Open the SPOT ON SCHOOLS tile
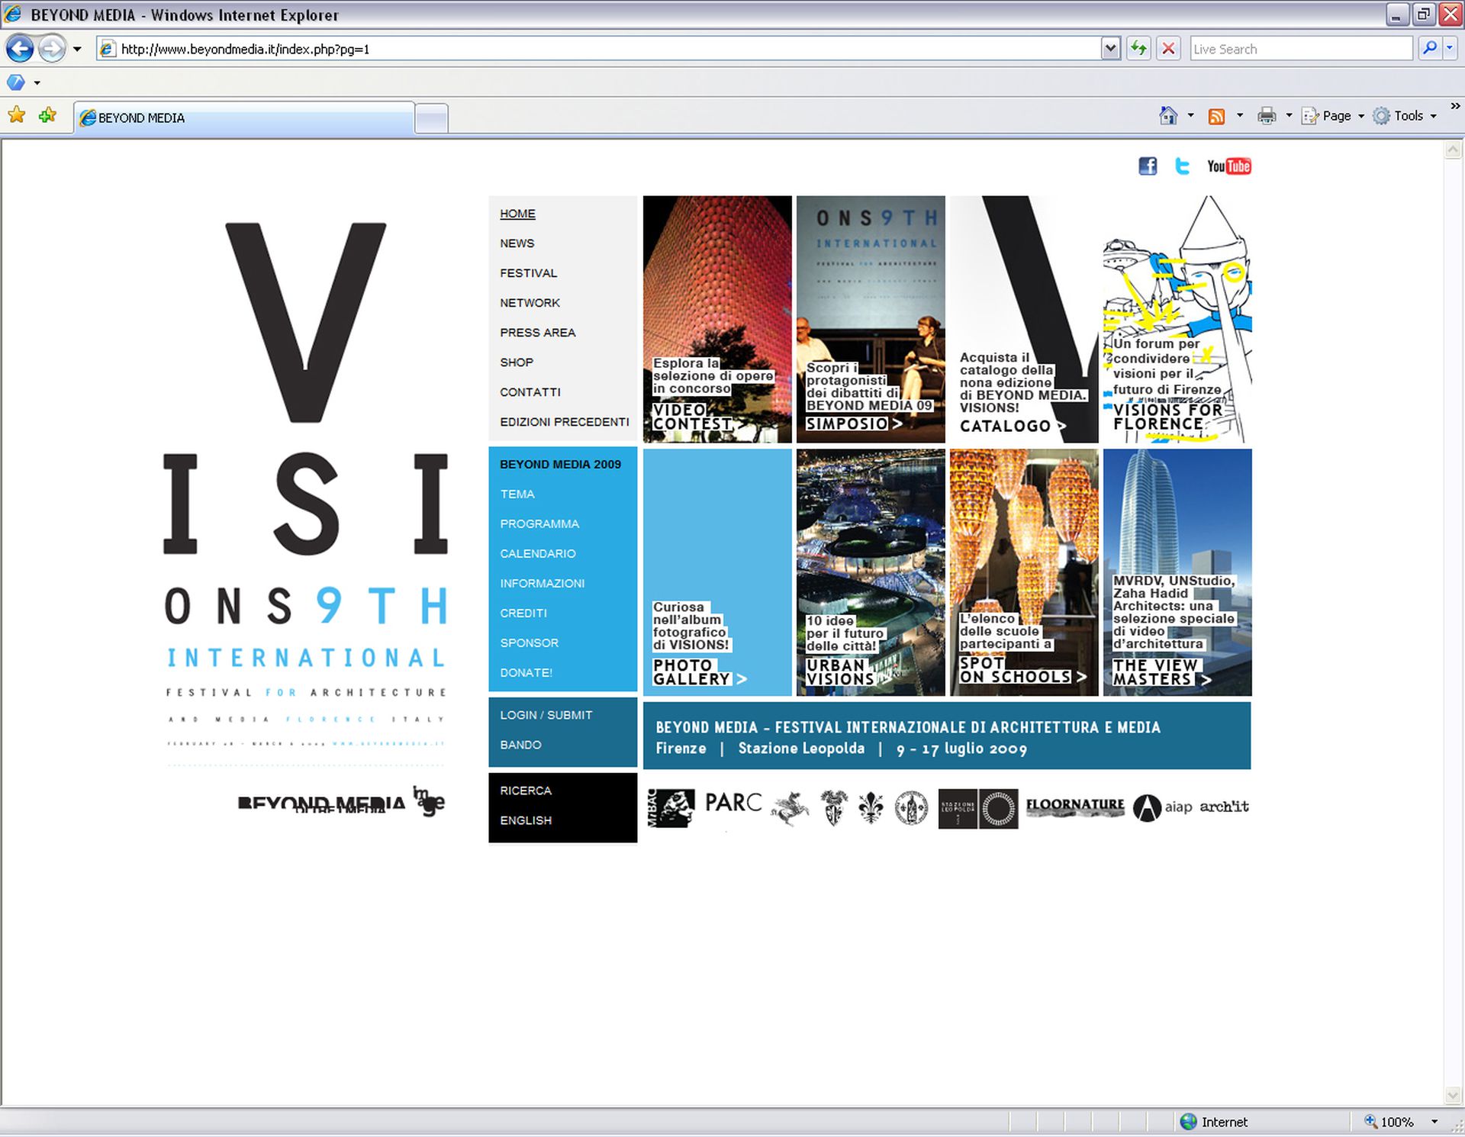1465x1137 pixels. tap(1024, 572)
